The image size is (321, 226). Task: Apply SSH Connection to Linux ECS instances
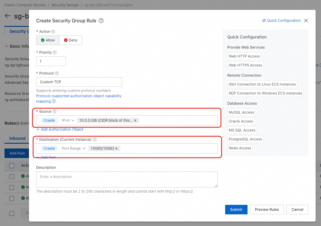click(262, 84)
